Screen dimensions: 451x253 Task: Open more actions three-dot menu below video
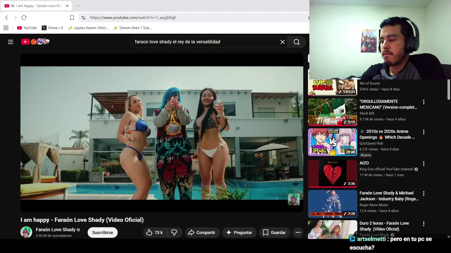pos(298,233)
